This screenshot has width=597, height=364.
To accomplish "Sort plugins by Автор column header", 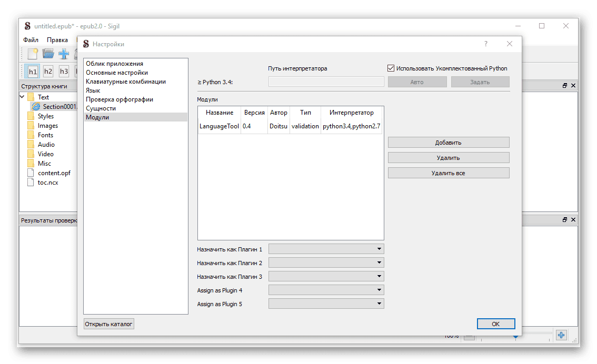I will tap(278, 113).
